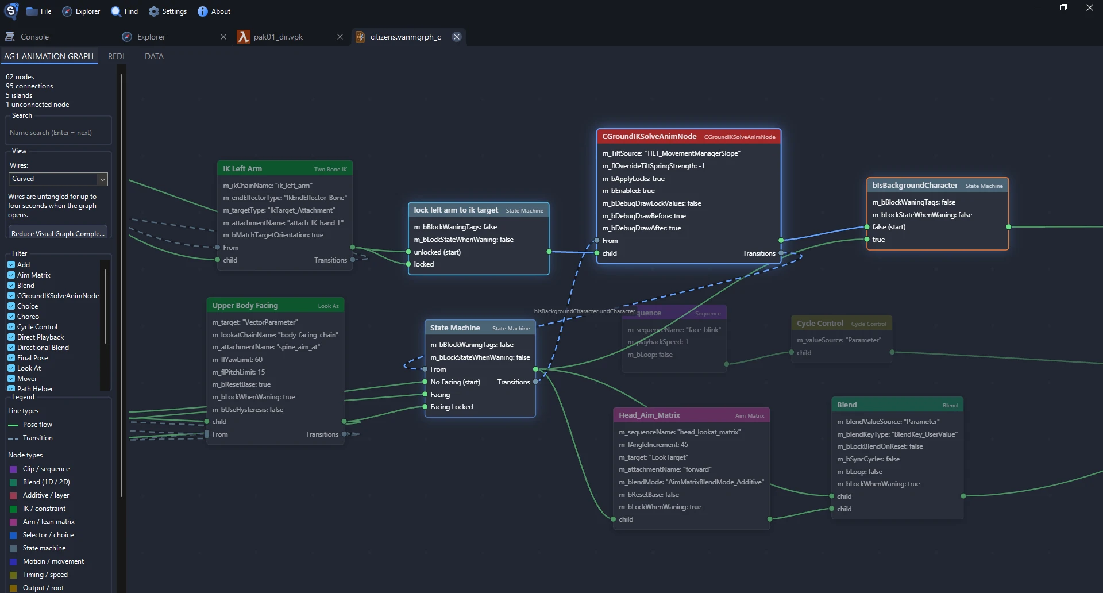Select the CGroundIKSolveAnimNode node header
1103x593 pixels.
click(688, 137)
